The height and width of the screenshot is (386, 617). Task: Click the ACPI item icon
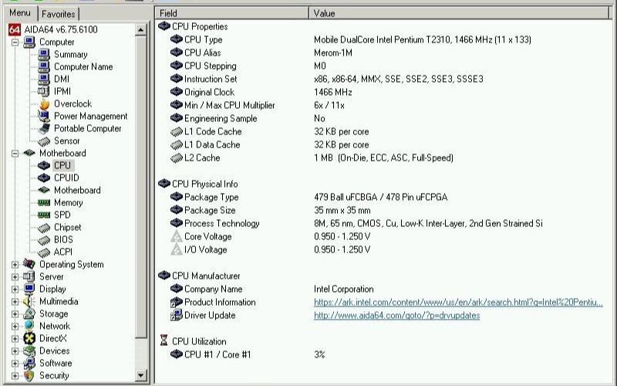click(x=44, y=252)
